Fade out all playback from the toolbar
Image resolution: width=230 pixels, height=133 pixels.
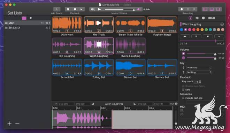click(82, 9)
